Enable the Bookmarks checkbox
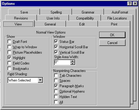139x110 pixels. click(x=9, y=68)
